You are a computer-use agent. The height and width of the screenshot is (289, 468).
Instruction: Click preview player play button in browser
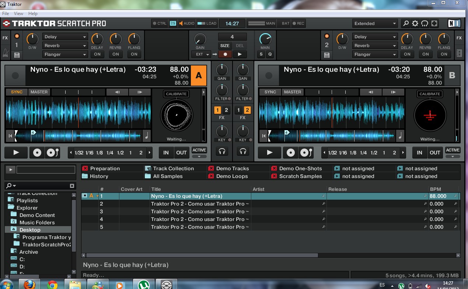pos(11,170)
